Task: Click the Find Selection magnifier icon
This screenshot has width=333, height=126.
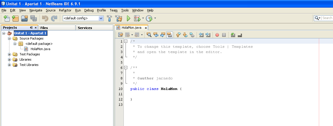Action: (149, 35)
